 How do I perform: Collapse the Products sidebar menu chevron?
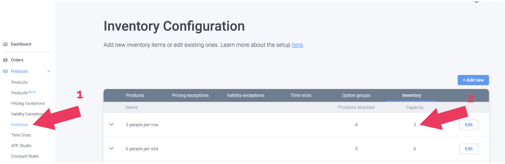[x=49, y=71]
